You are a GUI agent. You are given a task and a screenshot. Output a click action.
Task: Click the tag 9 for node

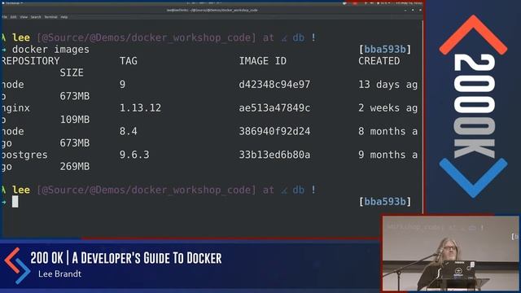click(x=122, y=85)
